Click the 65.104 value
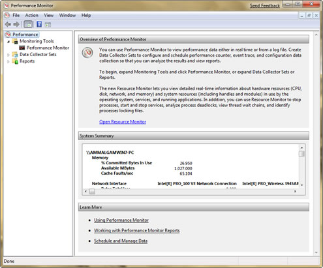The width and height of the screenshot is (323, 268). coord(186,173)
